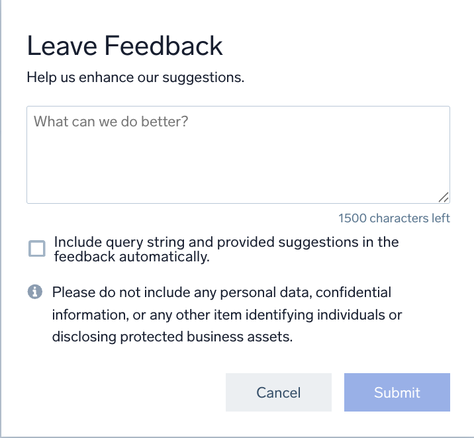Viewport: 474px width, 438px height.
Task: Click the info icon beside privacy notice
Action: 34,292
